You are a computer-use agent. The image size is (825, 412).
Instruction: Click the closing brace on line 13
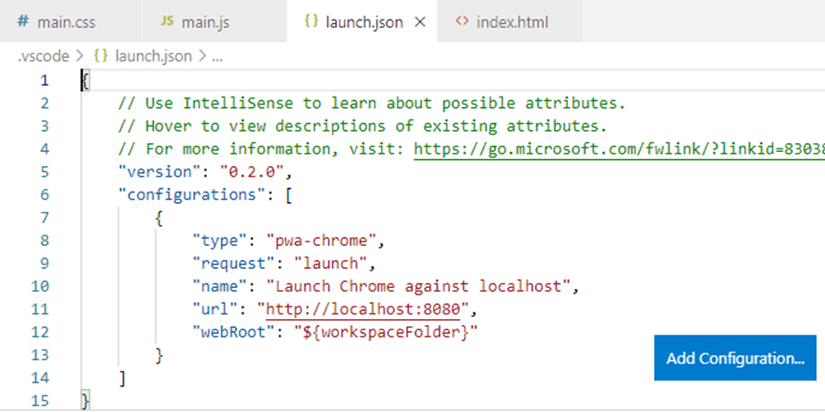pyautogui.click(x=160, y=355)
